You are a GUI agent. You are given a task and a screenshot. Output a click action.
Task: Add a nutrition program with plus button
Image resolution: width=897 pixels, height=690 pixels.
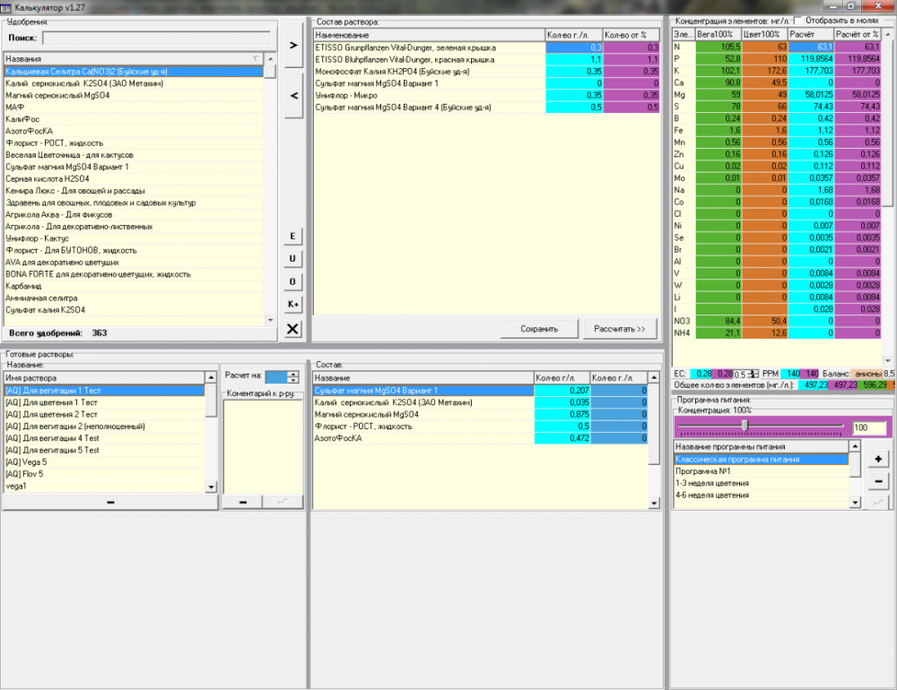(x=878, y=459)
